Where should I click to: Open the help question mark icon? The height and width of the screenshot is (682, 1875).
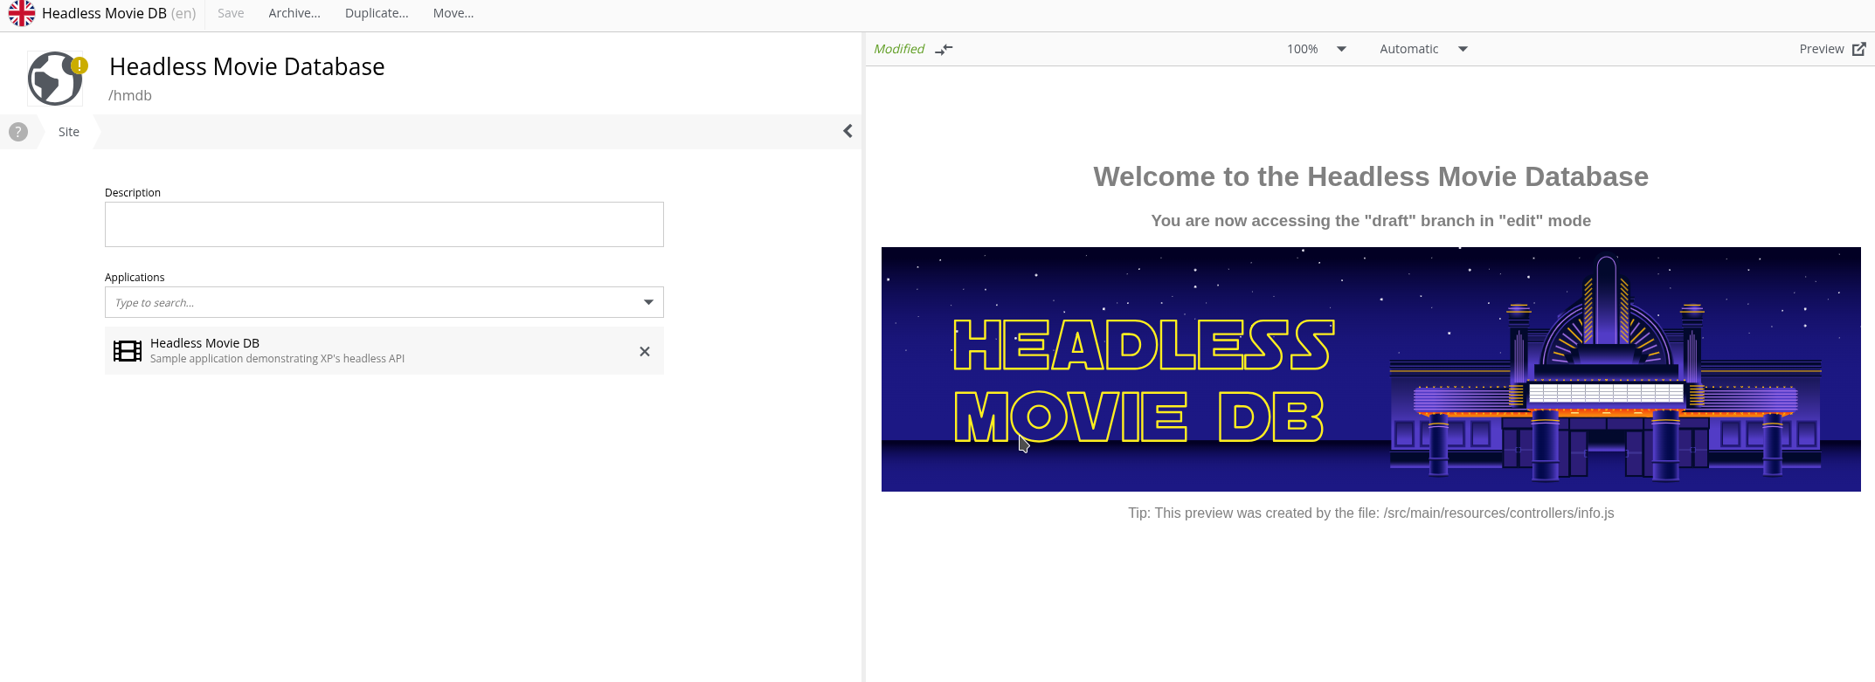18,132
